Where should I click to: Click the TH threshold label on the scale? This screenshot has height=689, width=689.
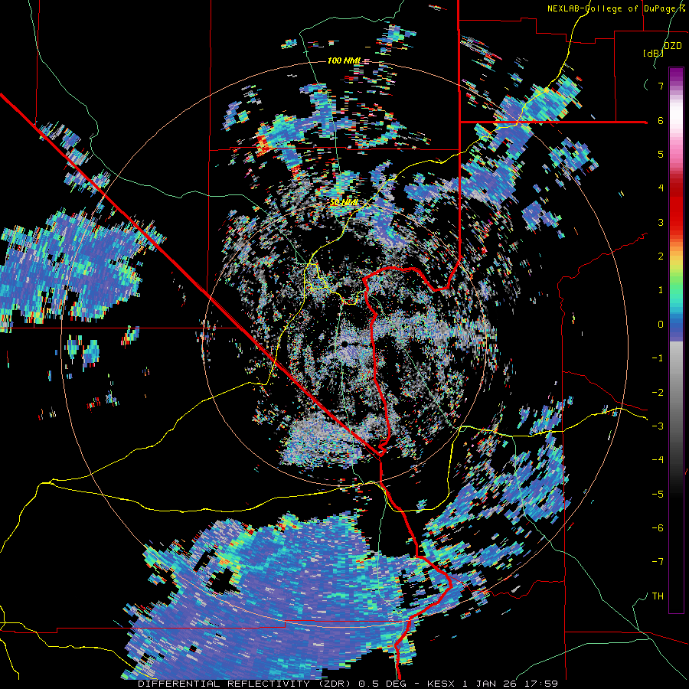(658, 596)
